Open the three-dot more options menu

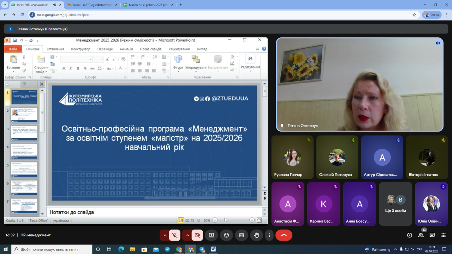coord(269,235)
